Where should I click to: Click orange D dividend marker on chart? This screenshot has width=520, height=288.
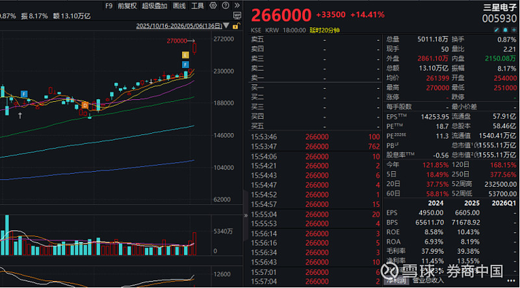85,106
